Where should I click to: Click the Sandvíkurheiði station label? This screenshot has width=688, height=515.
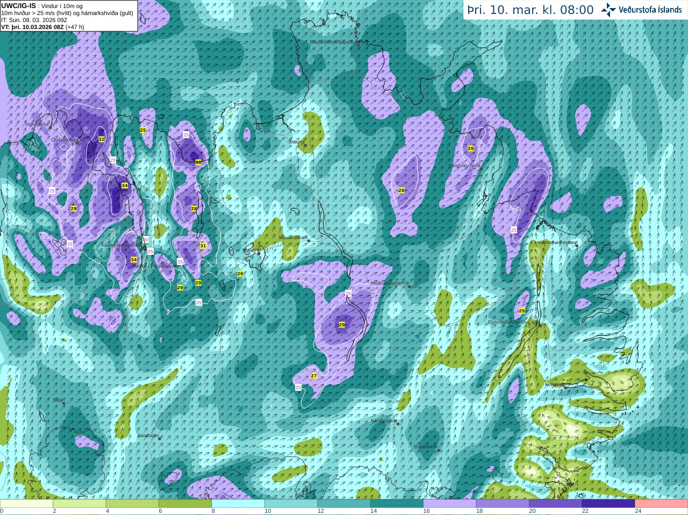pos(465,166)
